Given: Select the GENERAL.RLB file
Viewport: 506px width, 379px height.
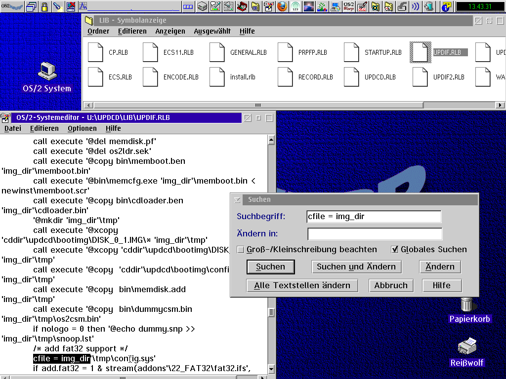Looking at the screenshot, I should click(x=239, y=52).
